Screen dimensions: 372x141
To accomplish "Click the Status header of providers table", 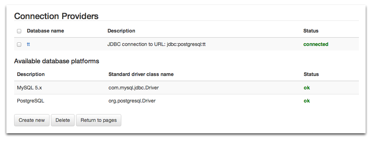I will [x=311, y=31].
